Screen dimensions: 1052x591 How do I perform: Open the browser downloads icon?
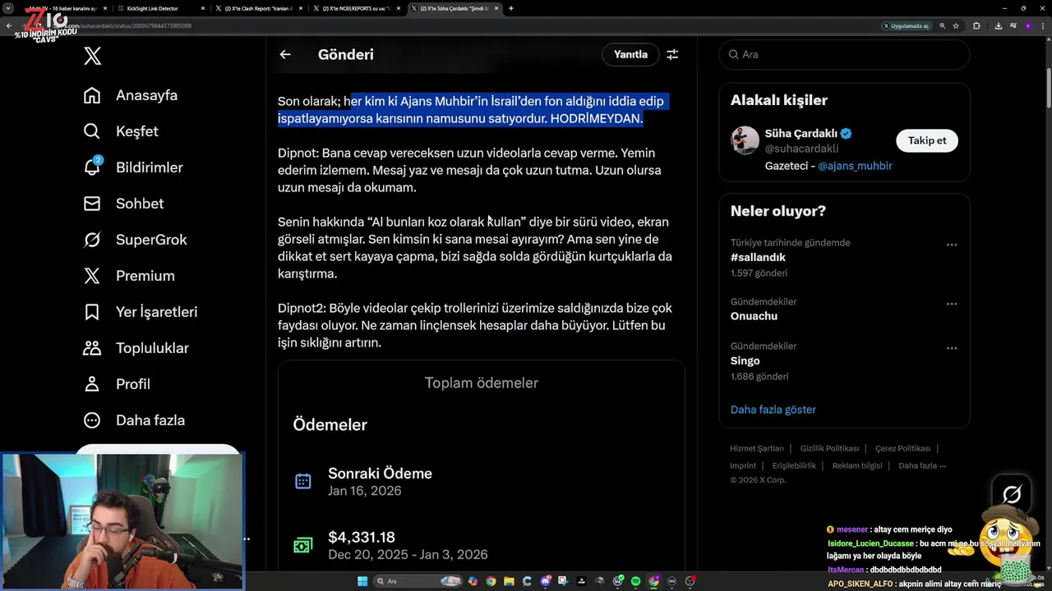pyautogui.click(x=999, y=26)
